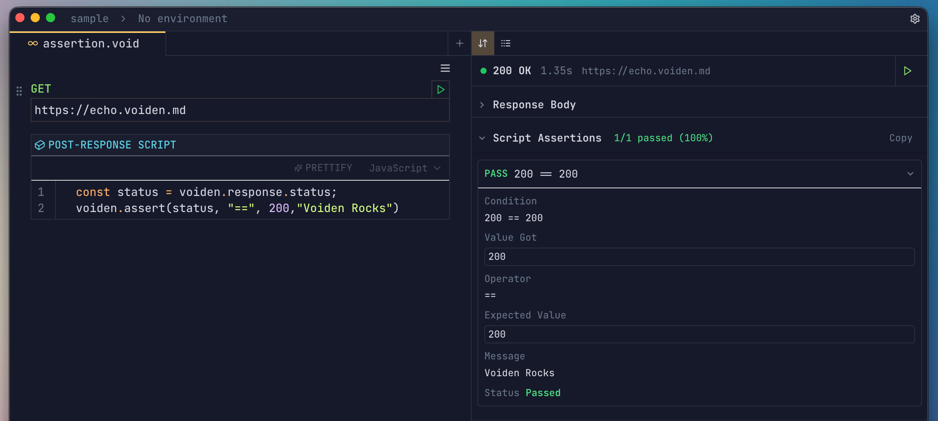Grab the drag handle dots next to GET
This screenshot has height=421, width=938.
pos(19,91)
